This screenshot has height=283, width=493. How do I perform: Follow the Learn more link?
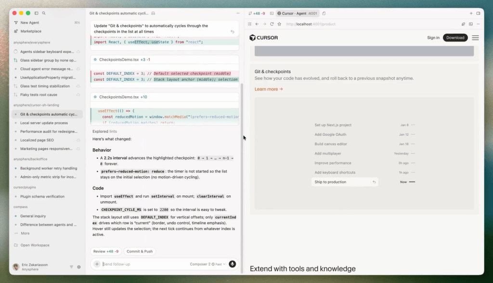tap(269, 89)
